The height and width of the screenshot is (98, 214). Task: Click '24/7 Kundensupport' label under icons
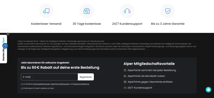[x=127, y=24]
